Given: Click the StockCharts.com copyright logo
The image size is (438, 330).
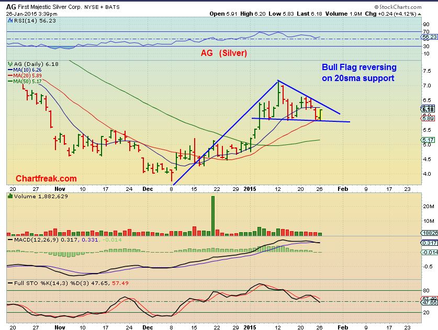Looking at the screenshot, I should pos(398,7).
